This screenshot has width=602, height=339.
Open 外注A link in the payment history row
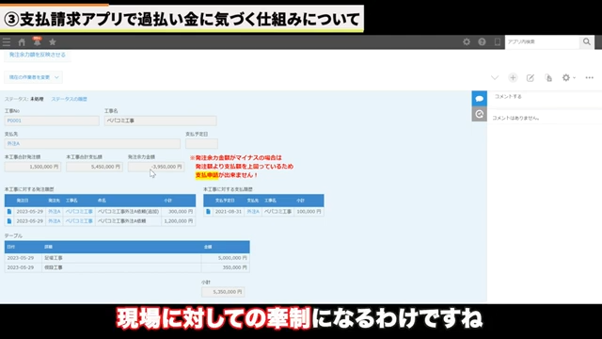[x=253, y=211]
